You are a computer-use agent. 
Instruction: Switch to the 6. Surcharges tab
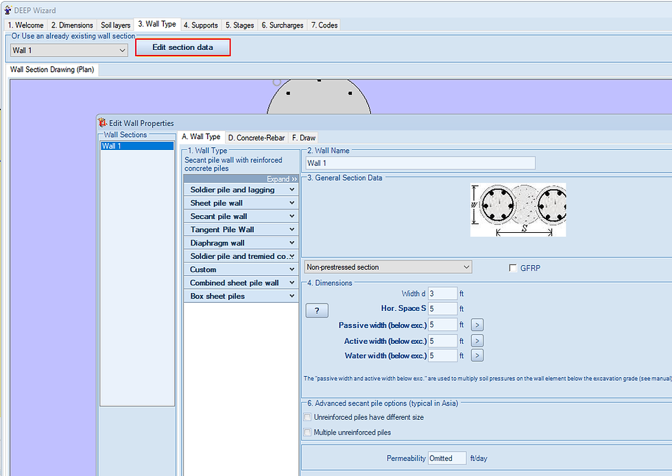pos(283,25)
